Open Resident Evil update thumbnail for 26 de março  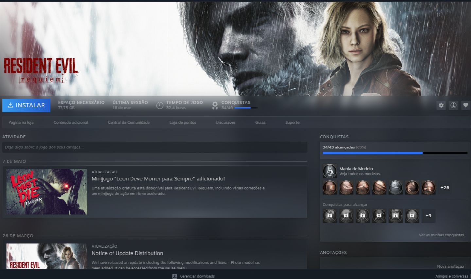(x=47, y=256)
